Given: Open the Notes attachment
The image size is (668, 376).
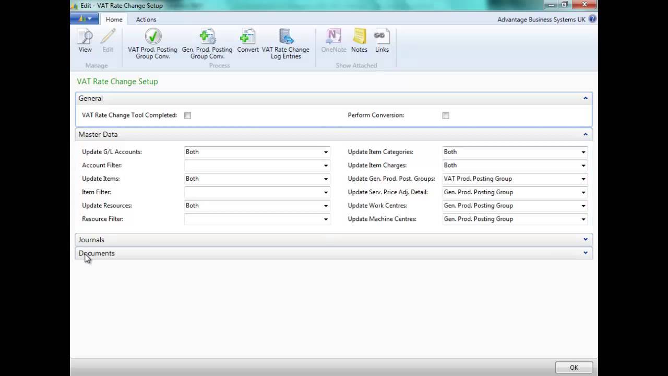Looking at the screenshot, I should click(359, 41).
